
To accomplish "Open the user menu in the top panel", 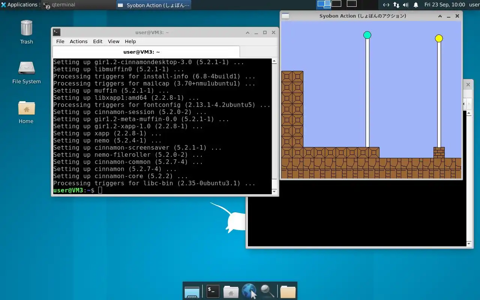I will [x=474, y=5].
